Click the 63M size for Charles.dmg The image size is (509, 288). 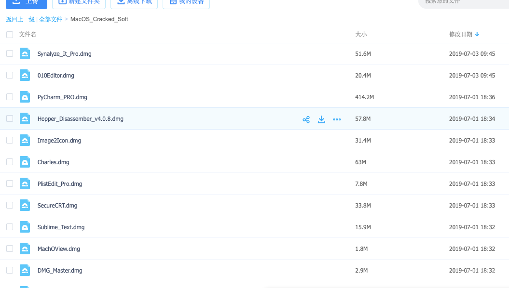pyautogui.click(x=361, y=162)
